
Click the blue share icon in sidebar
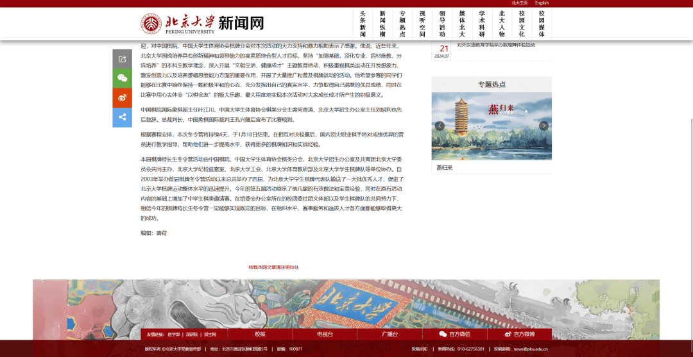point(123,117)
